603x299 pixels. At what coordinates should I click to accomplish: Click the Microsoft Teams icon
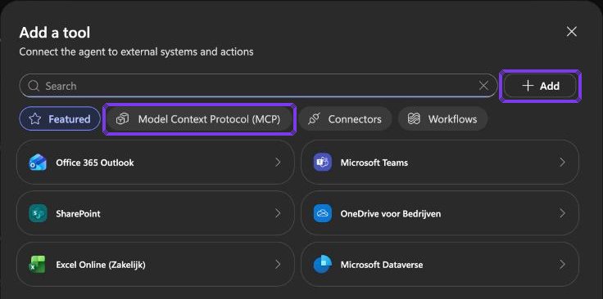click(x=322, y=163)
